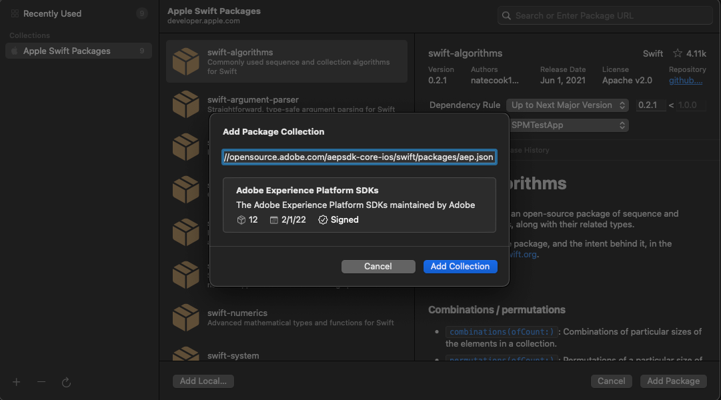Click version 0.2.1 value under Version

[438, 81]
